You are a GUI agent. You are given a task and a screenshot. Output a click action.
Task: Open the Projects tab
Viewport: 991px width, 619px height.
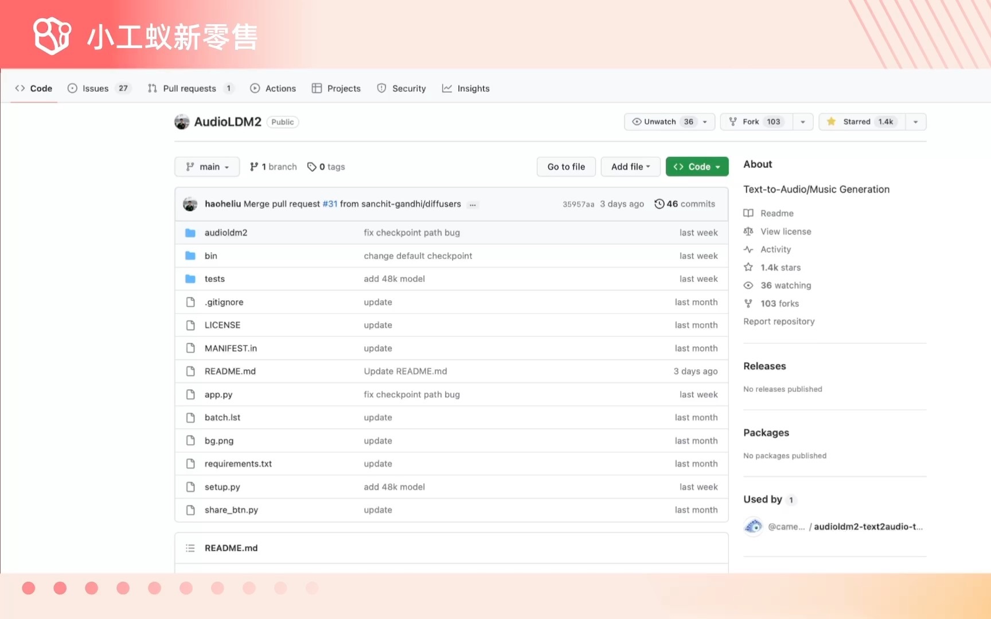point(336,88)
